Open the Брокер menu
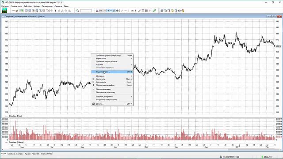 37,6
